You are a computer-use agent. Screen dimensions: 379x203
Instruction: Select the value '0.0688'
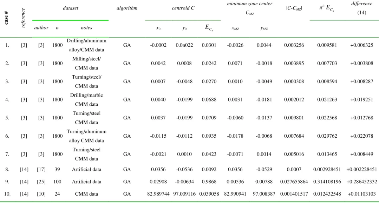tap(209, 100)
